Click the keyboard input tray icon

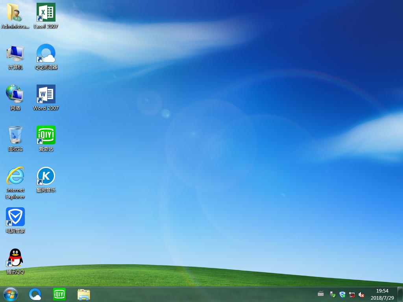point(320,294)
